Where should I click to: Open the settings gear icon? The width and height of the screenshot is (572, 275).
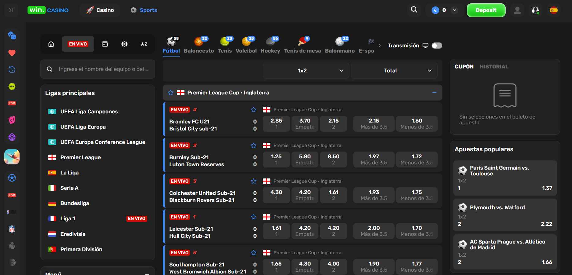124,44
